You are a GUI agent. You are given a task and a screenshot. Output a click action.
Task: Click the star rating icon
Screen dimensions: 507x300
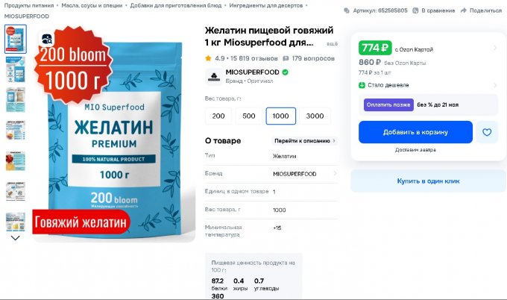click(208, 58)
